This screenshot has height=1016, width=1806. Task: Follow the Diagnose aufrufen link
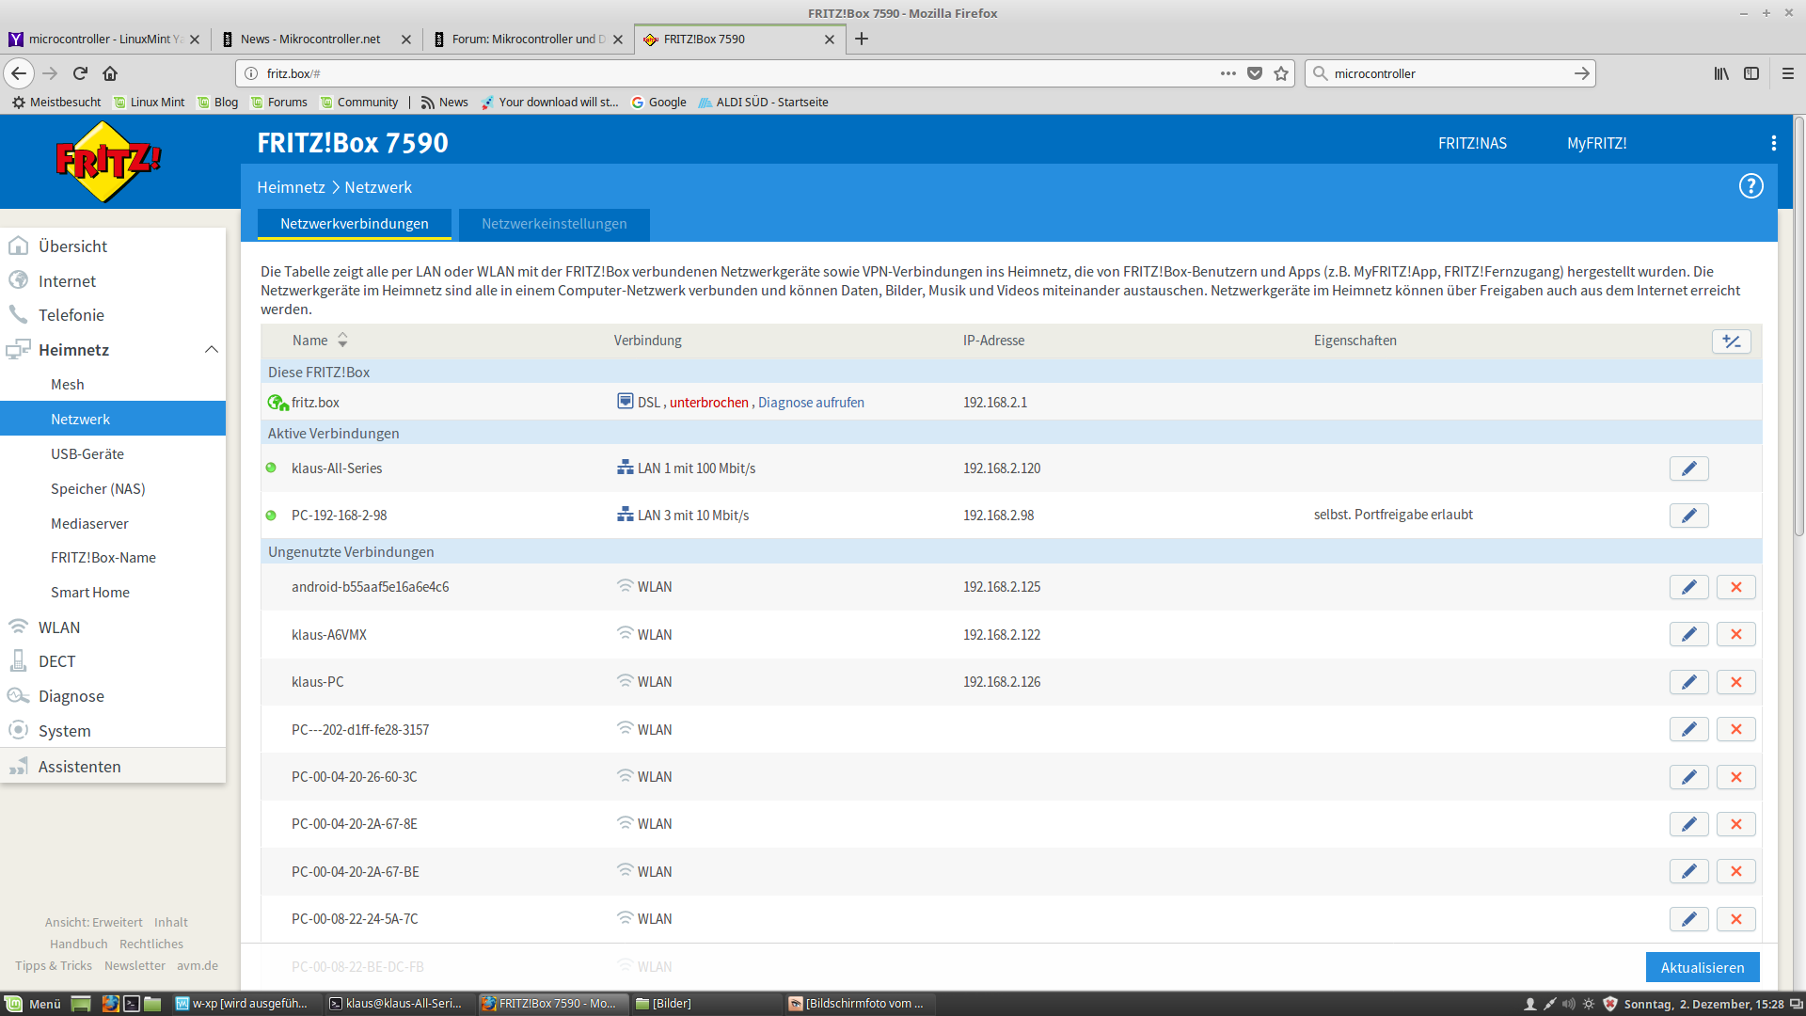[811, 403]
